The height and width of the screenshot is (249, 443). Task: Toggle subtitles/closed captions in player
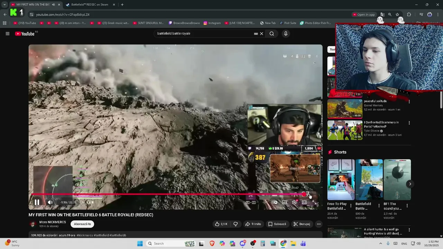pyautogui.click(x=284, y=202)
